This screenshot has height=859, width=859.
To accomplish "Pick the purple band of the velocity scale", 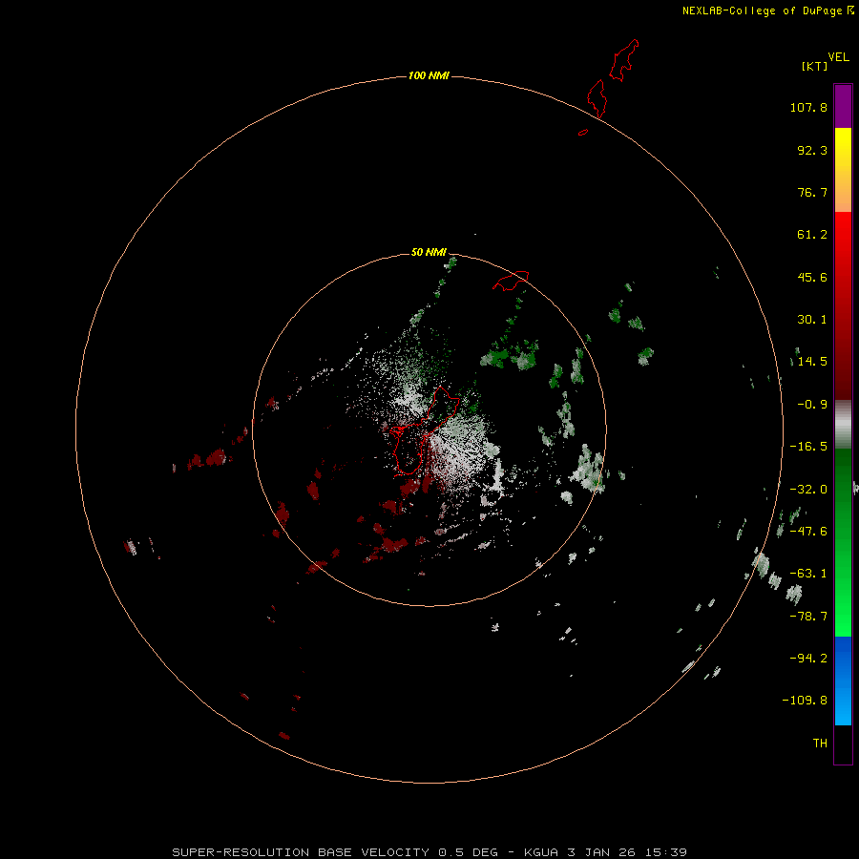I will 843,106.
